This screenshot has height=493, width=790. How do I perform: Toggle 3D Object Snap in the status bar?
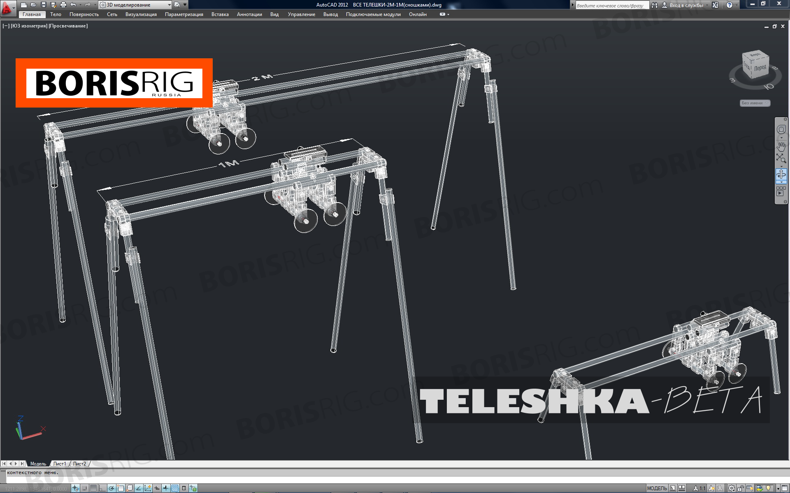pyautogui.click(x=130, y=488)
